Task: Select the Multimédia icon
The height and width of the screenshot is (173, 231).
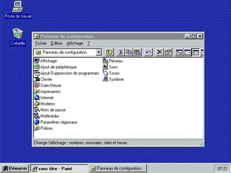Action: 37,116
